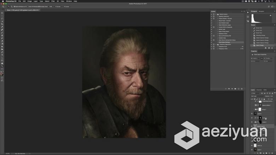This screenshot has width=276, height=155.
Task: Create new group in Layers panel footer
Action: point(266,153)
